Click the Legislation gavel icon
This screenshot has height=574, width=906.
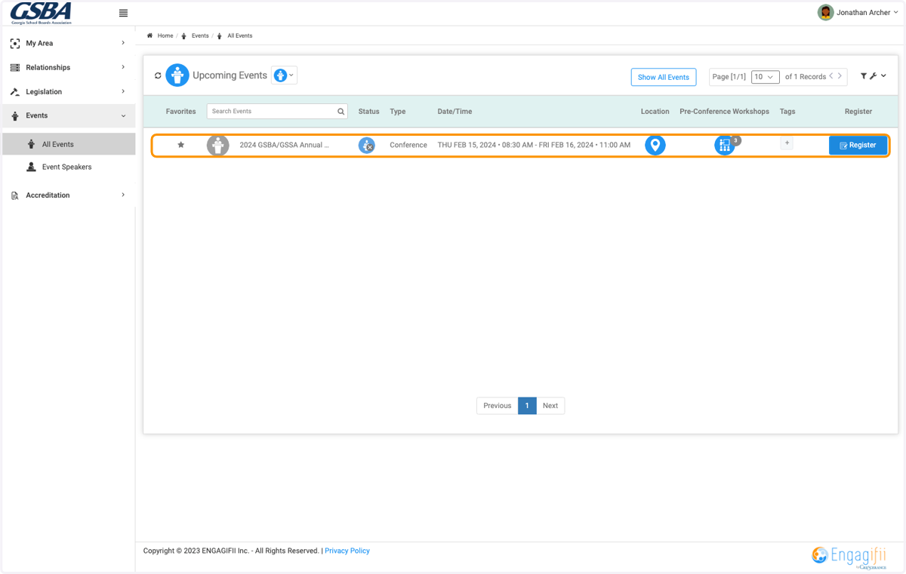(x=15, y=91)
